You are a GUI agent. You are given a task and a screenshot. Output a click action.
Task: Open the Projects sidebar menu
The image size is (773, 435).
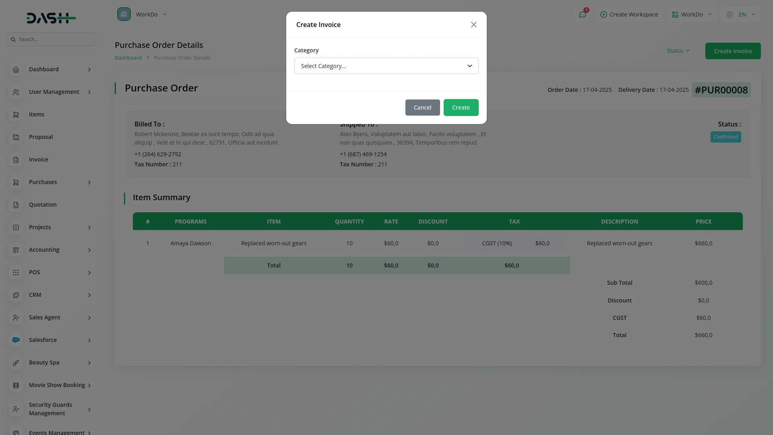40,227
